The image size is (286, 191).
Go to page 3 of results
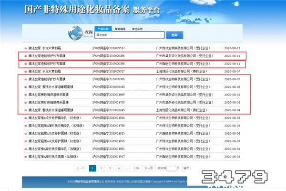tap(111, 168)
